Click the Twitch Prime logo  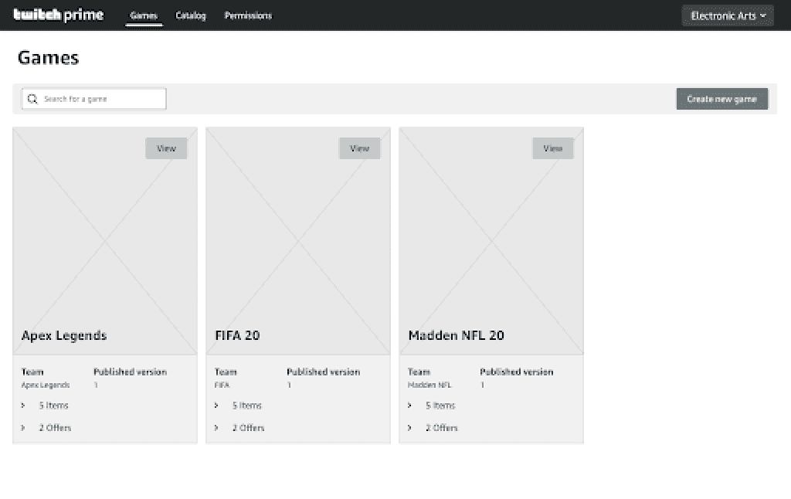coord(59,15)
